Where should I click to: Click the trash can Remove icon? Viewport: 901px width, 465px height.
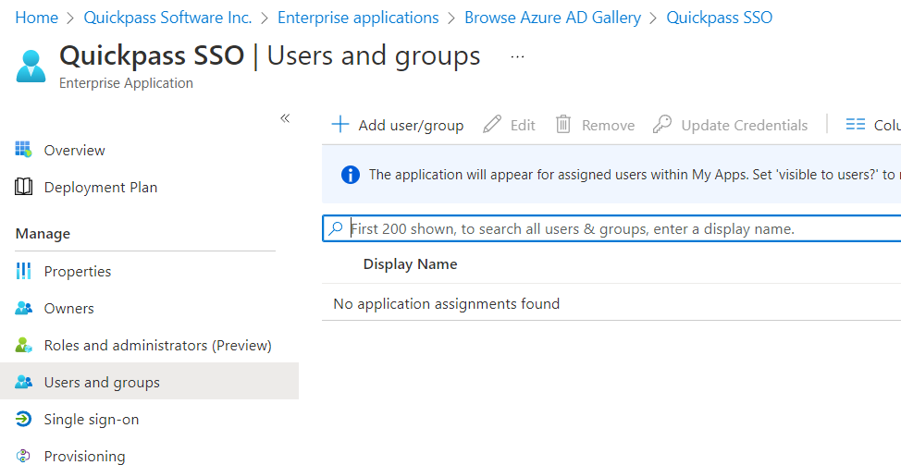(x=563, y=124)
